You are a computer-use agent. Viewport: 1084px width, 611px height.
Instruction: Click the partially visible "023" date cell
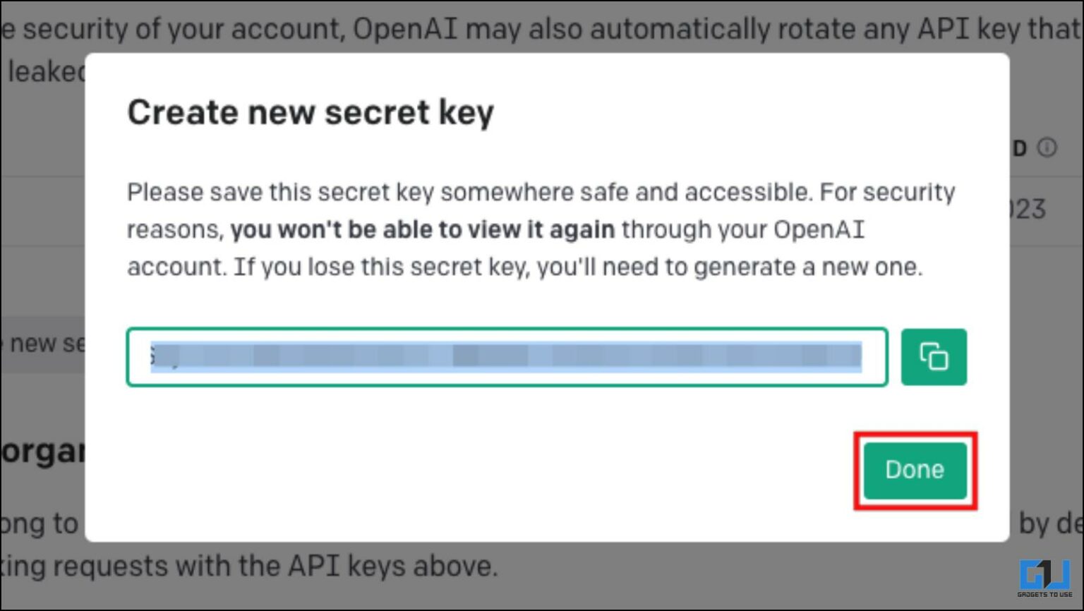pyautogui.click(x=1028, y=209)
